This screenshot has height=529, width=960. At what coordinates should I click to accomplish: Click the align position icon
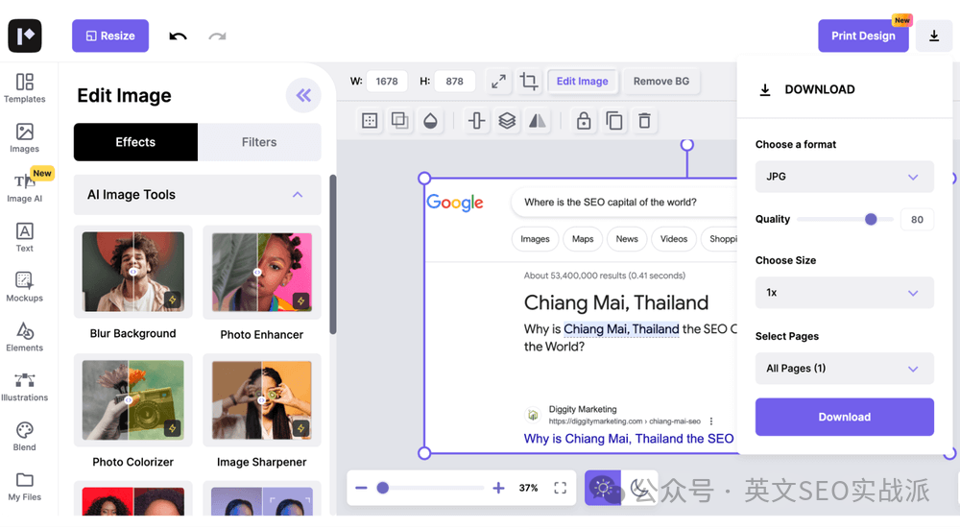pos(476,121)
